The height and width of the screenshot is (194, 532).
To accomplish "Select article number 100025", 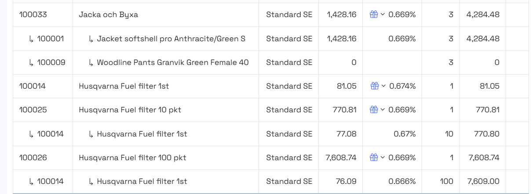I will click(x=33, y=110).
